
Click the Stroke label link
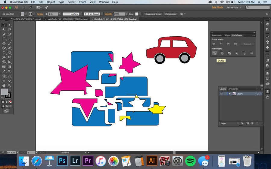pos(40,14)
